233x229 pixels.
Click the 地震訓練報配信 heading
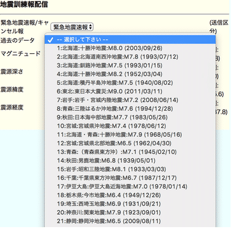coord(24,4)
